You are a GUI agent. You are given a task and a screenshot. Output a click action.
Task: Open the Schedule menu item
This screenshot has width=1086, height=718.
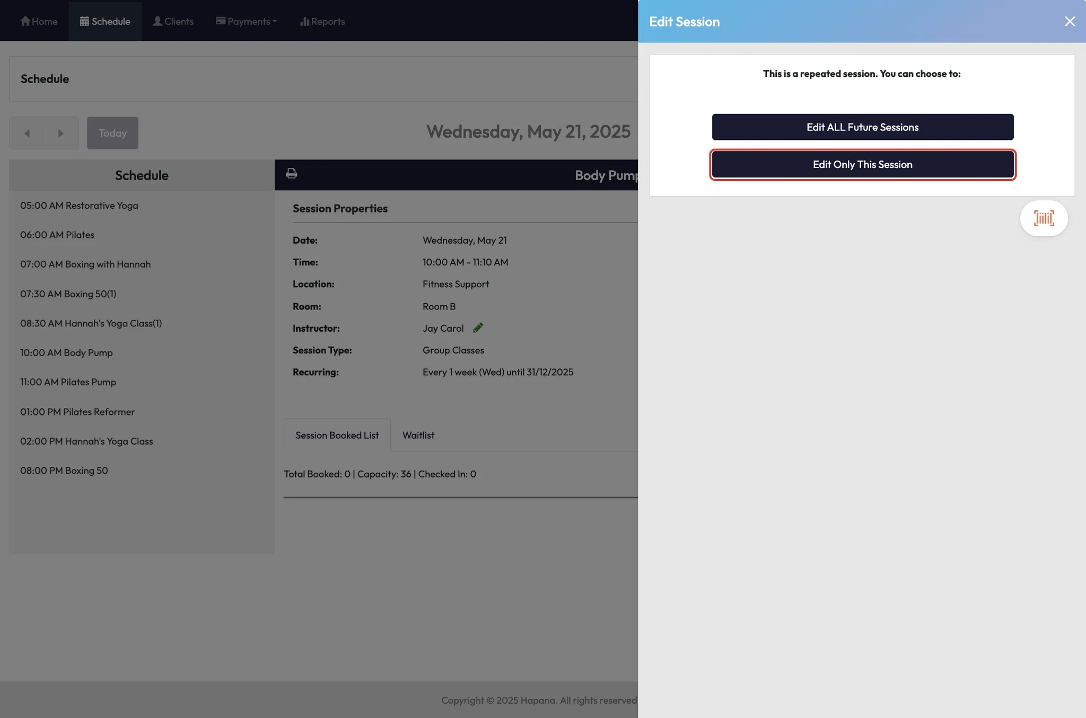(105, 21)
